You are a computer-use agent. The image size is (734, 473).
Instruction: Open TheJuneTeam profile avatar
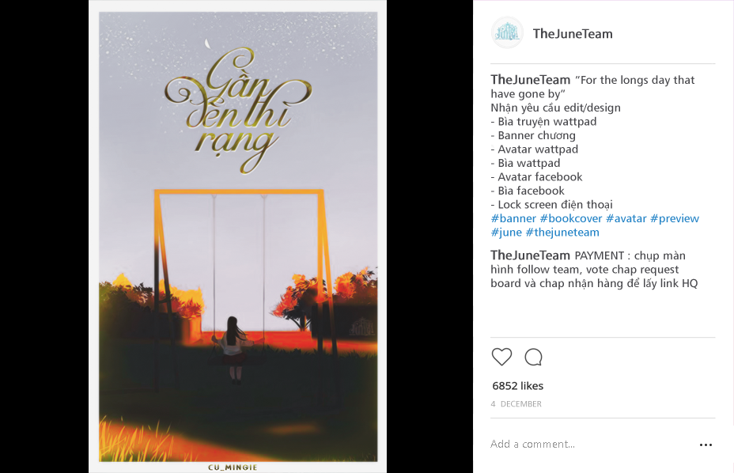click(507, 32)
